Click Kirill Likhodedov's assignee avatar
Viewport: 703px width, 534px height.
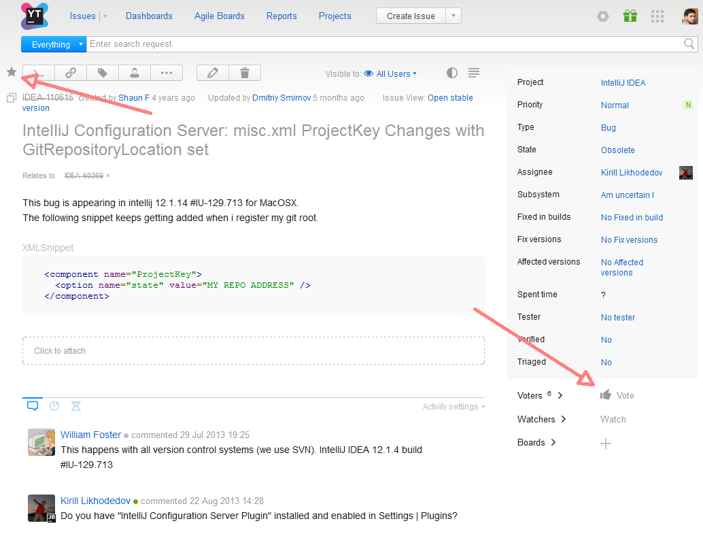click(x=686, y=173)
